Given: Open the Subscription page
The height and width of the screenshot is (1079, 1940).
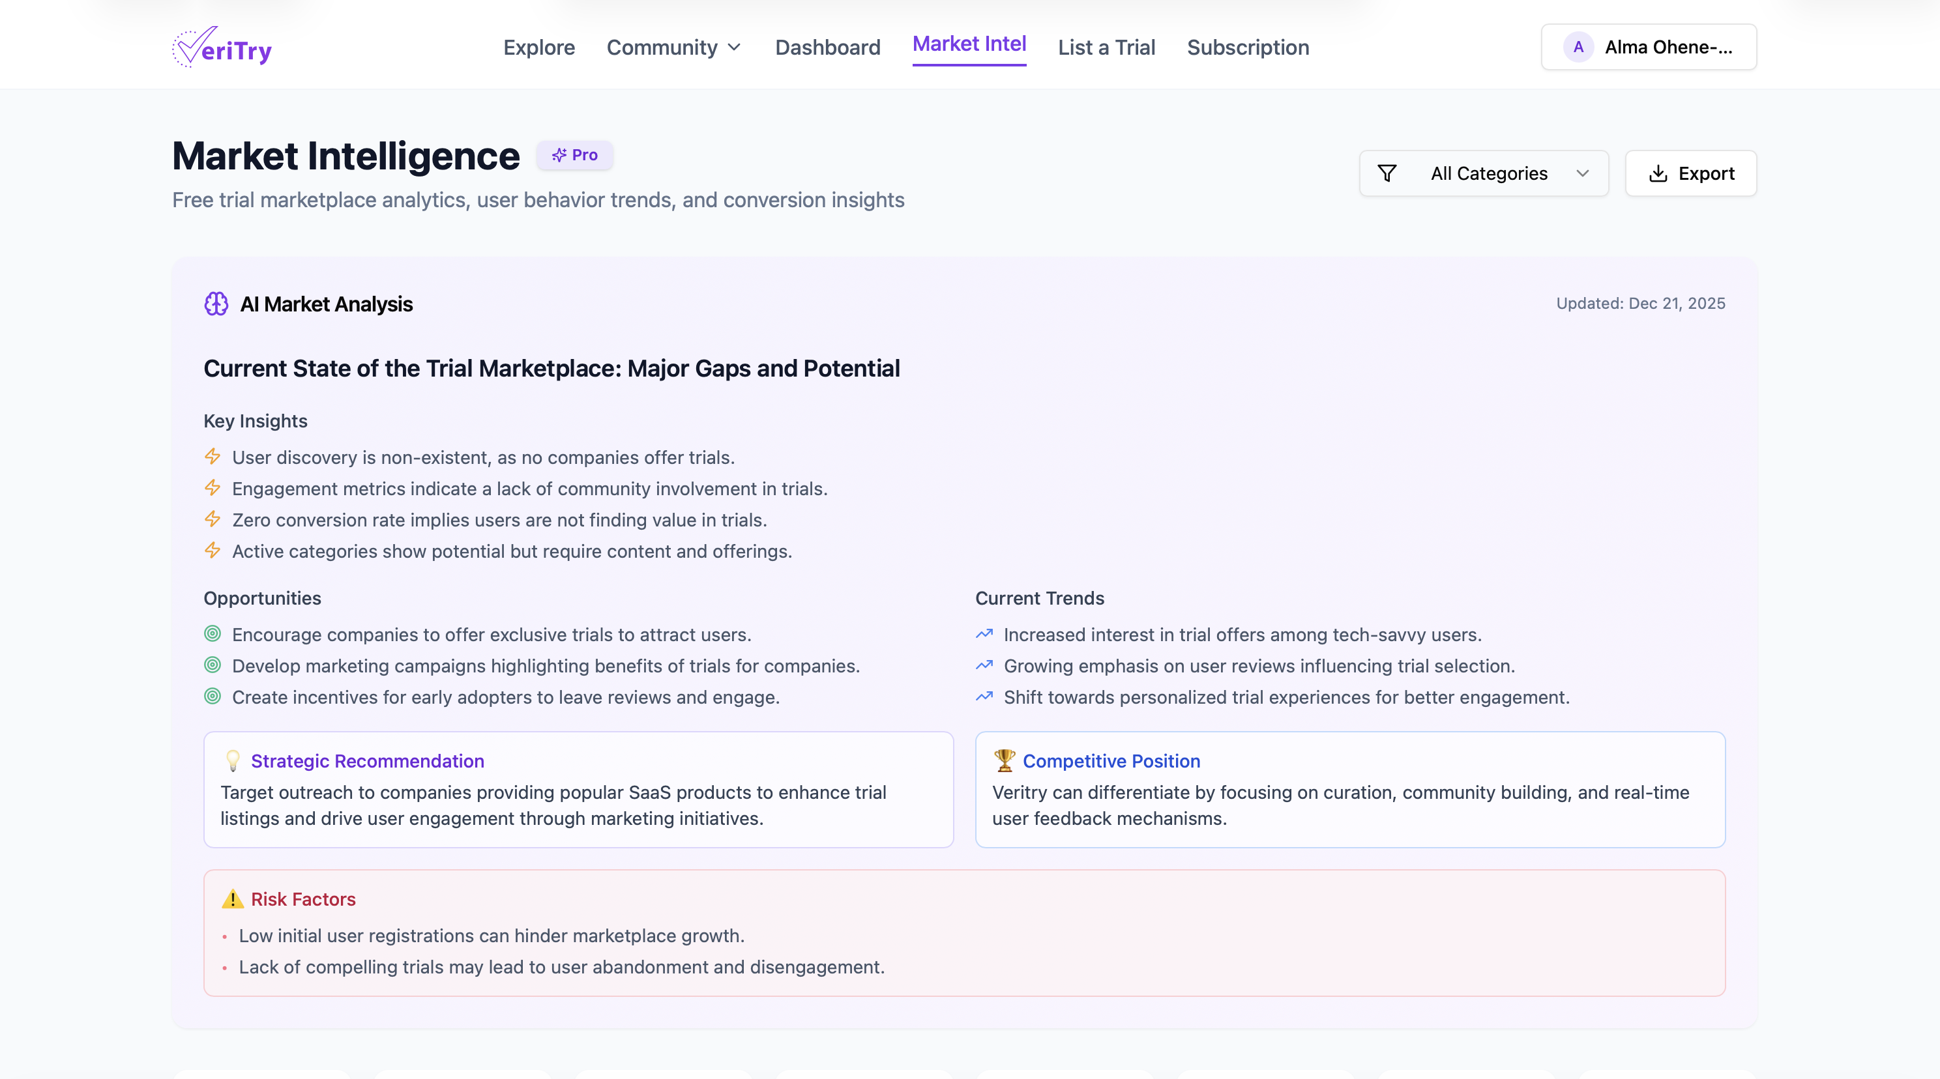Looking at the screenshot, I should (1247, 48).
